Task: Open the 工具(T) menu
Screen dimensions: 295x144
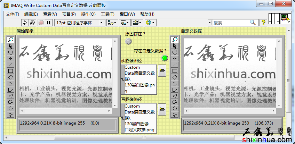Action: (x=107, y=14)
